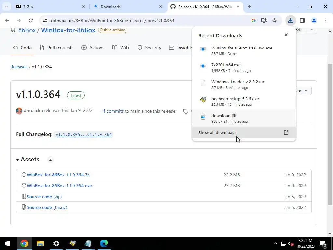Click the taskbar clock showing 3:25 PM

[305, 243]
